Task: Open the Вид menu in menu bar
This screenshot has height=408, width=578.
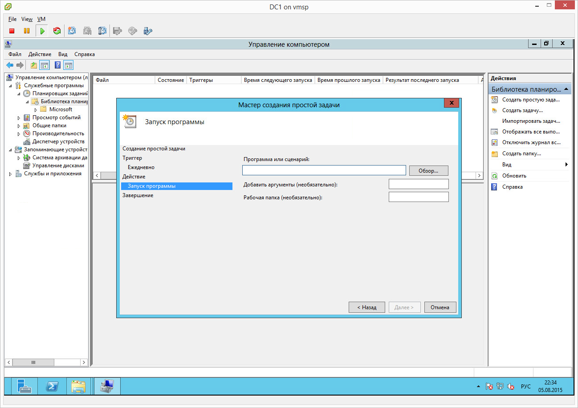Action: 63,54
